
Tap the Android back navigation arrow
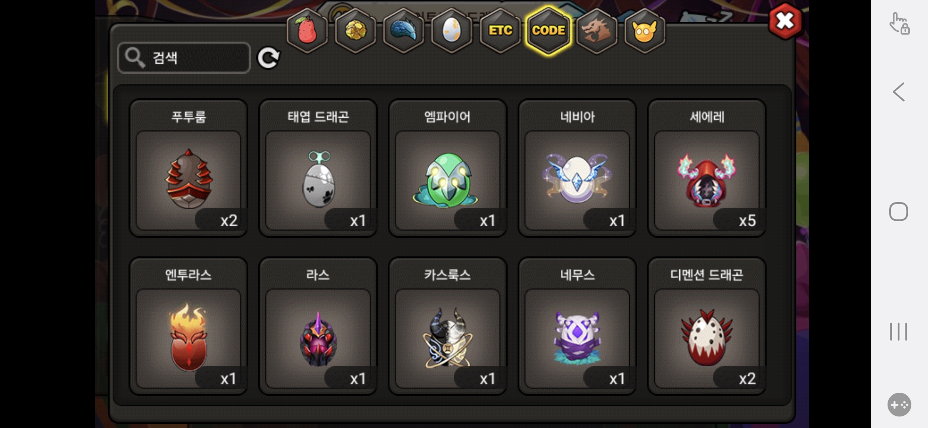point(899,92)
